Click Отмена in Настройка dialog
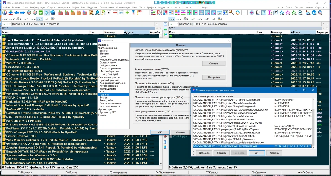This screenshot has width=331, height=176. tap(180, 132)
